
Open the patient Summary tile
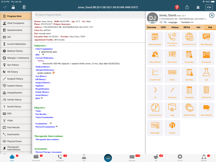189,75
